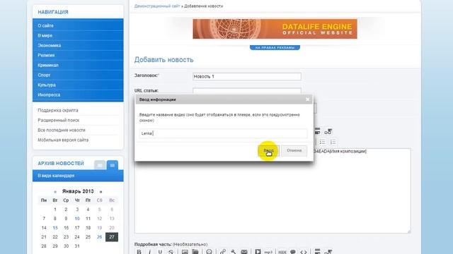Screen dimensions: 453x254
Task: Click the 'Отмена' button in the dialog
Action: 294,150
